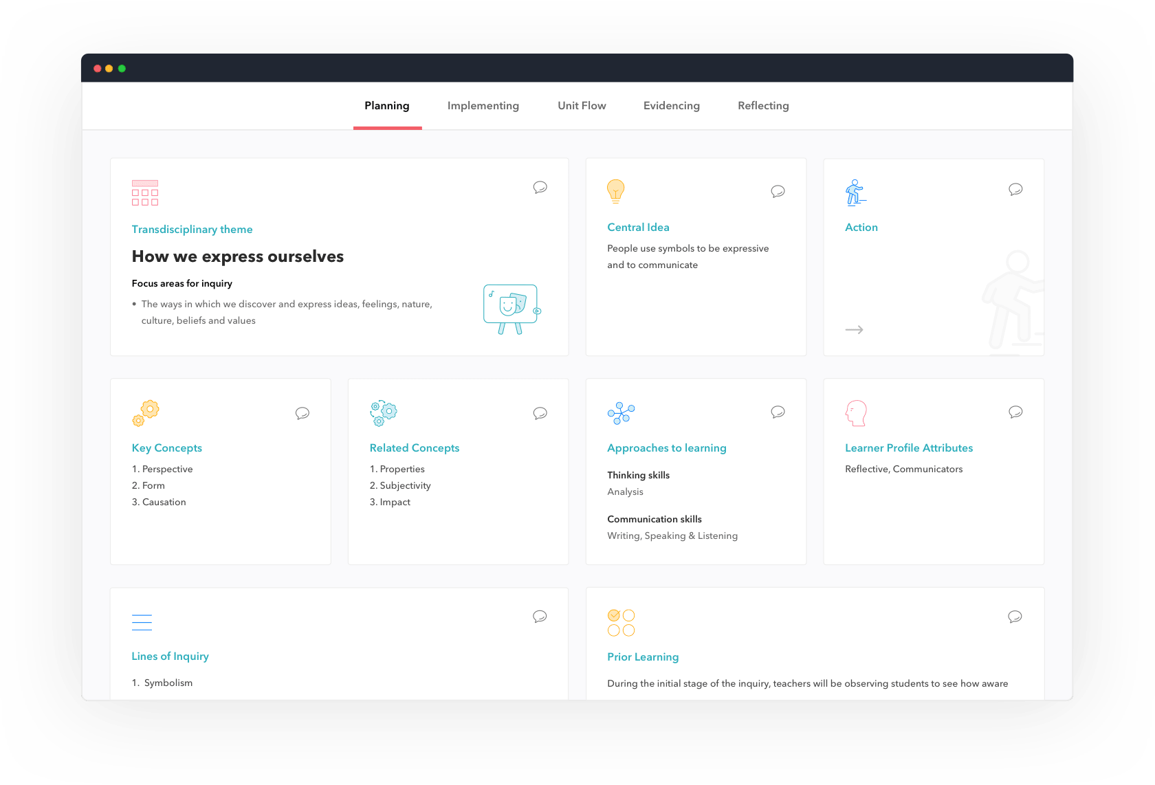Viewport: 1155px width, 785px height.
Task: Open comments on Transdisciplinary theme card
Action: coord(540,187)
